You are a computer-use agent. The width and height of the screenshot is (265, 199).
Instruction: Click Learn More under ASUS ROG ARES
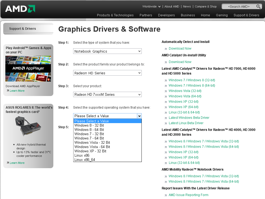pos(17,163)
